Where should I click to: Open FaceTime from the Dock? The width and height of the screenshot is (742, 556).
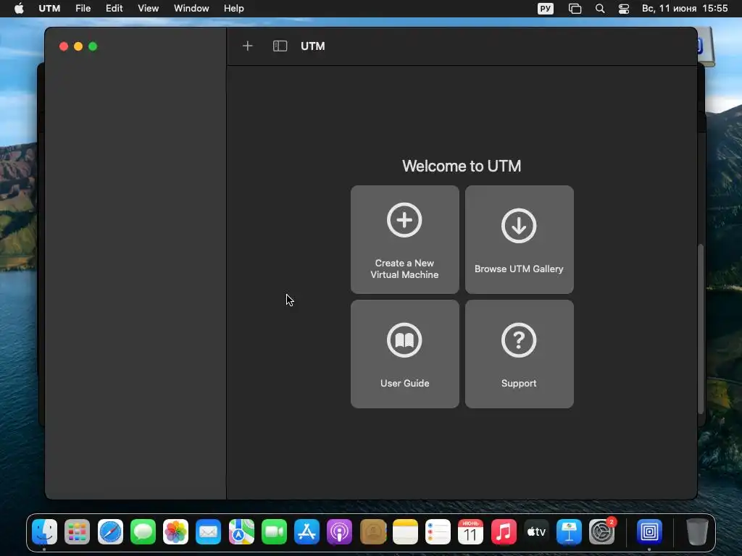coord(274,531)
